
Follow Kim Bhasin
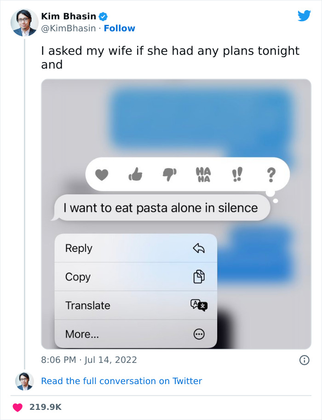120,29
